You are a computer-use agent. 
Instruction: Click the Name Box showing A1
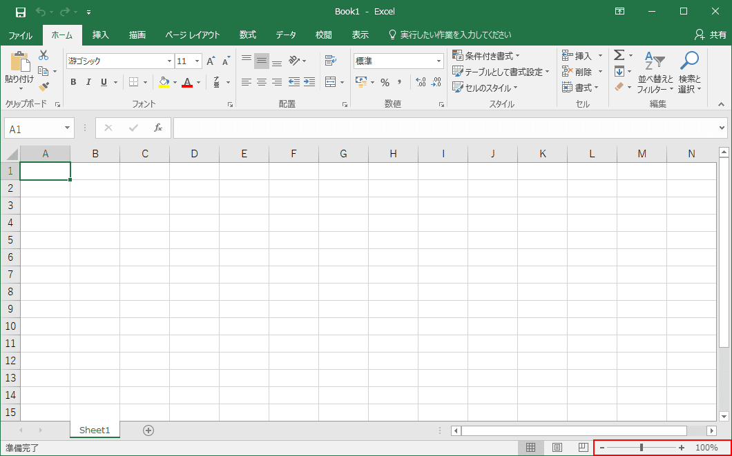pyautogui.click(x=39, y=129)
